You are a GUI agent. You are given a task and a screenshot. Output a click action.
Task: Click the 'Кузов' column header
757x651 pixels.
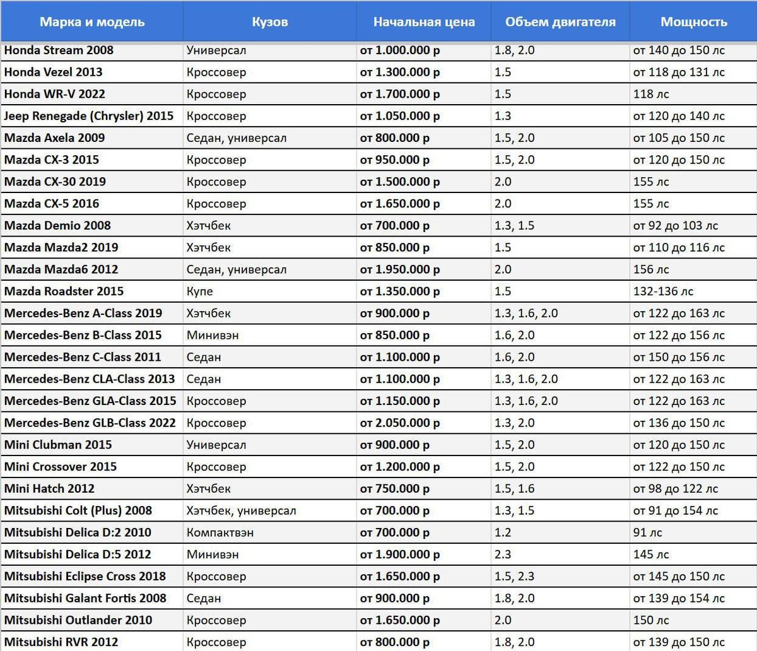tap(270, 21)
